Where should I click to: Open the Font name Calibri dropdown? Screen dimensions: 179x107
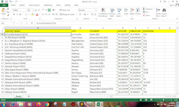[x=27, y=10]
